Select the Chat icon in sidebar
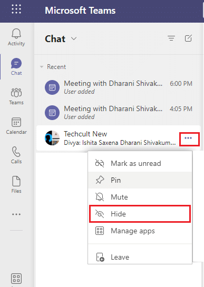 (16, 67)
